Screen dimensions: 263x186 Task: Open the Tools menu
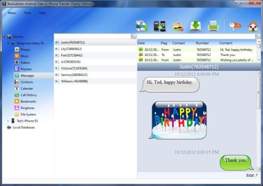tap(28, 13)
